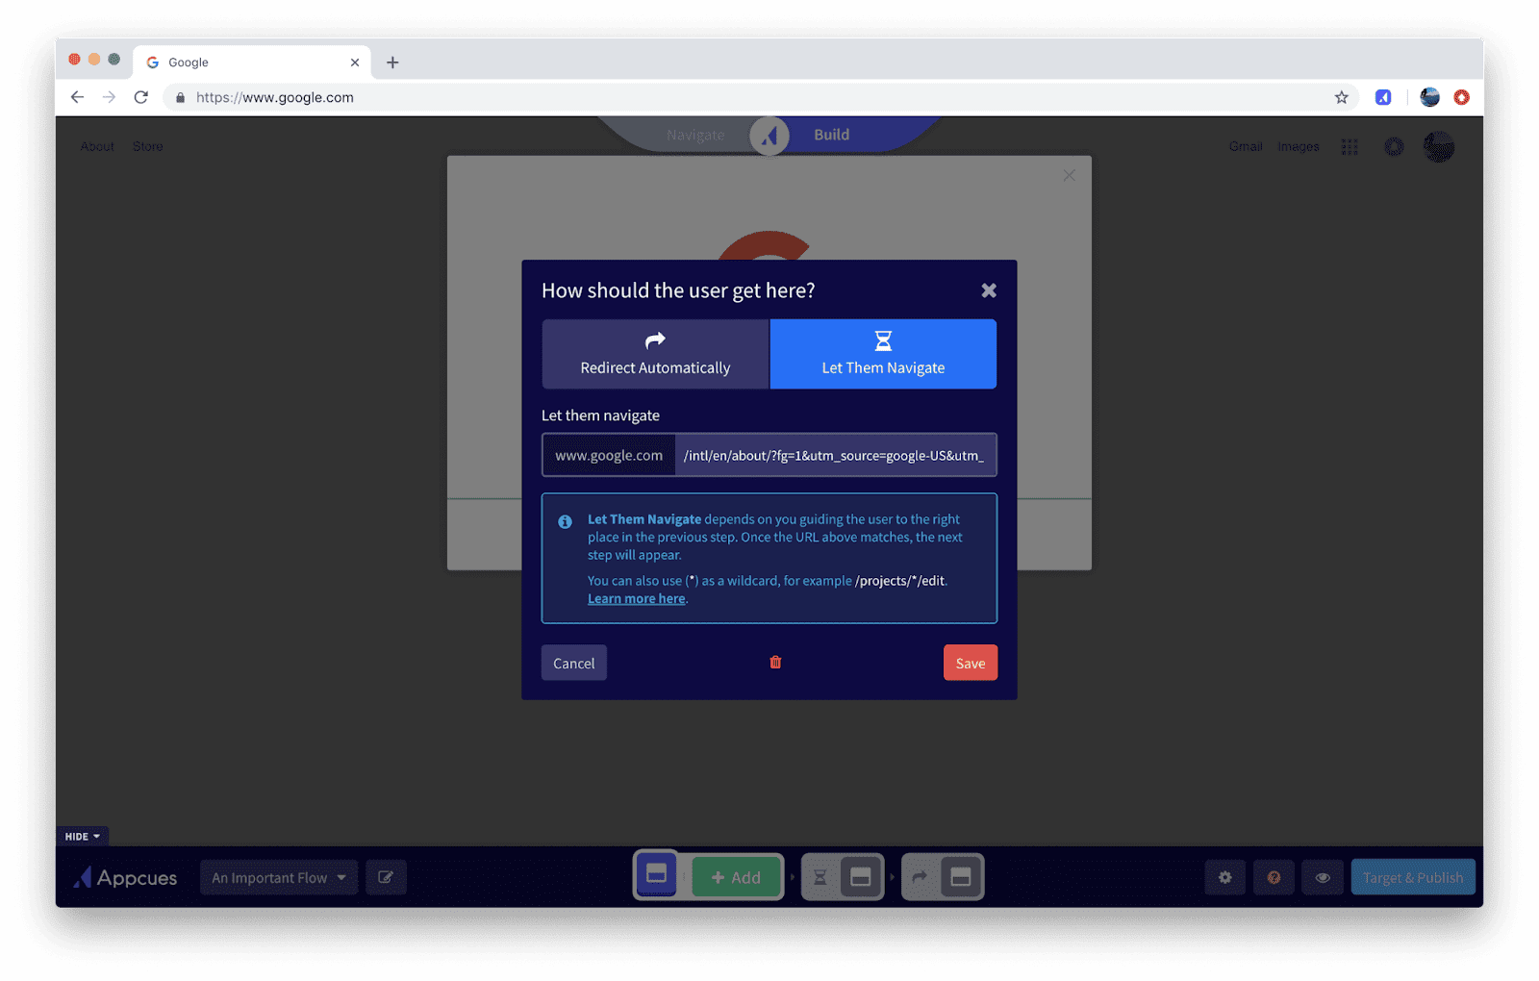Collapse the builder with the HIDE dropdown

(82, 836)
